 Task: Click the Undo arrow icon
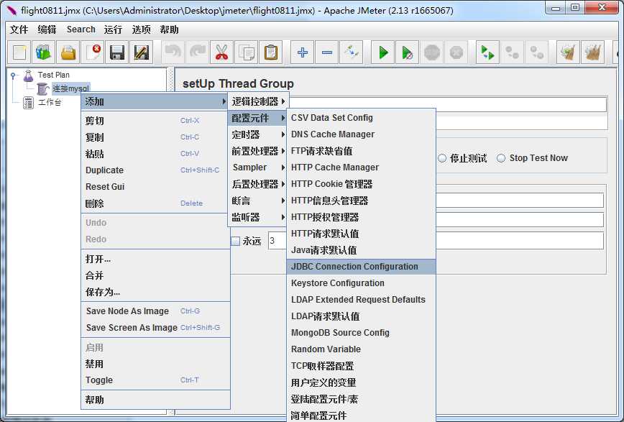pyautogui.click(x=173, y=52)
